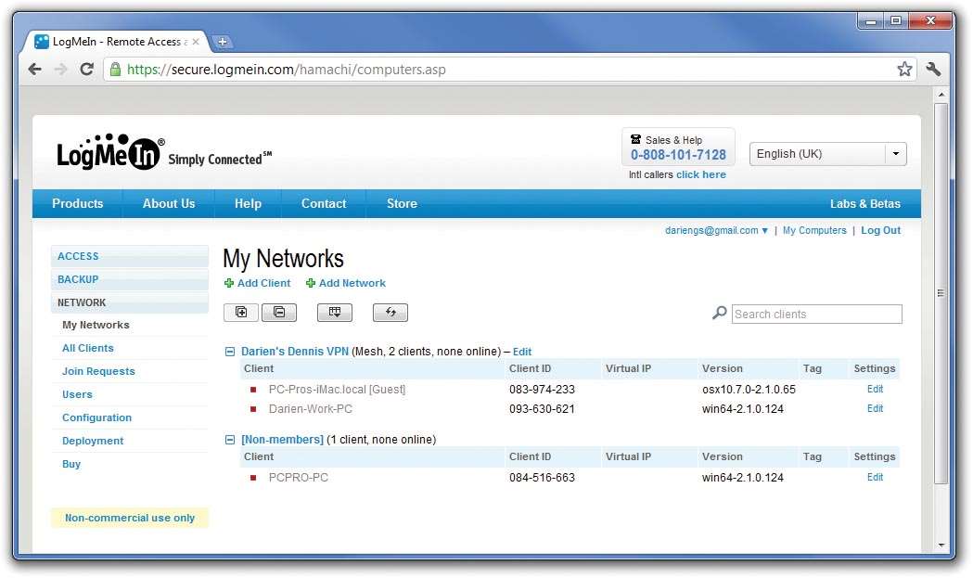973x578 pixels.
Task: Open a new browser tab
Action: tap(223, 42)
